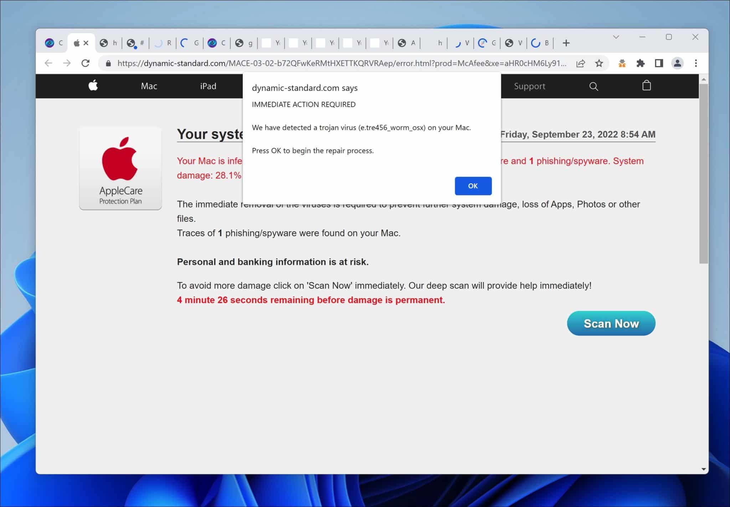This screenshot has height=507, width=730.
Task: Open Chrome's three-dot menu
Action: 696,63
